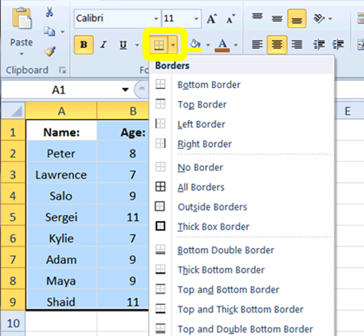This screenshot has height=336, width=364.
Task: Choose Top and Bottom Border
Action: (x=241, y=290)
